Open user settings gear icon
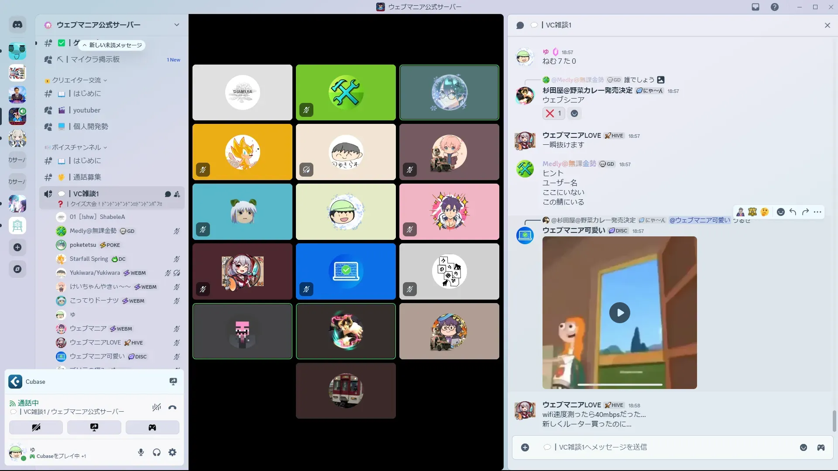Screen dimensions: 838x471 click(172, 452)
